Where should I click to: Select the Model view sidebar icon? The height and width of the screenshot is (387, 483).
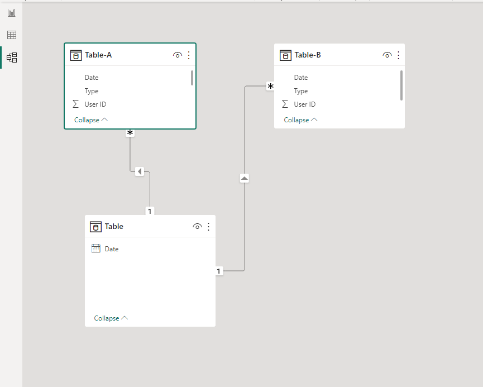click(11, 58)
